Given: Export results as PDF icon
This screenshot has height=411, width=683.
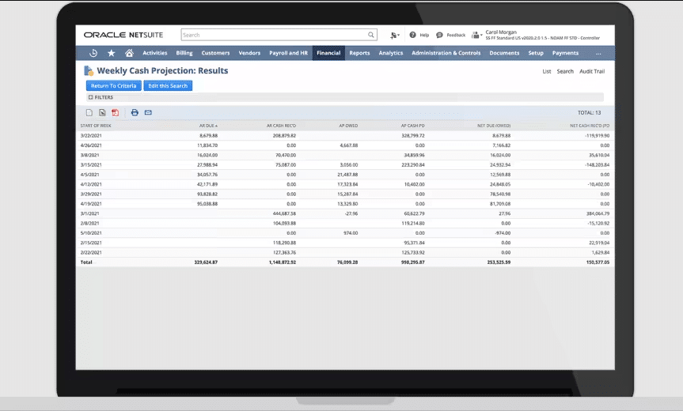Looking at the screenshot, I should point(116,113).
